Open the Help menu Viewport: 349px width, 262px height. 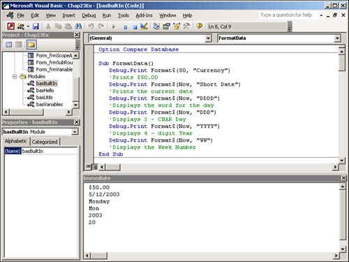[x=187, y=15]
